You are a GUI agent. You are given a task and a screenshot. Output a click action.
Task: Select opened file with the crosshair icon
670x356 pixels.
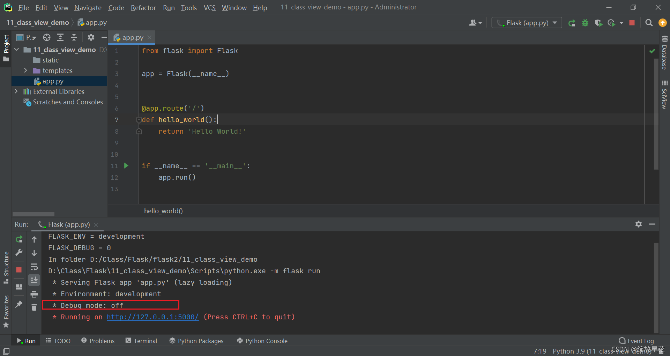tap(46, 37)
